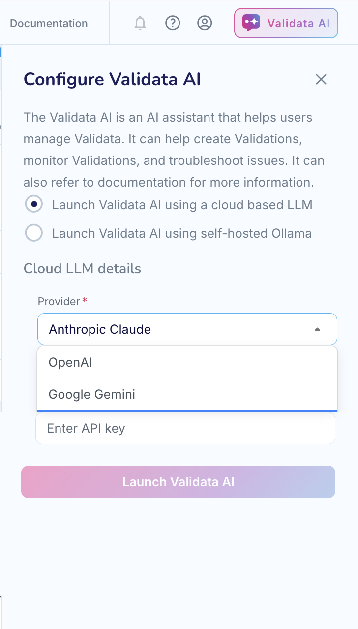The width and height of the screenshot is (358, 629).
Task: Close the Configure Validata AI dialog
Action: point(321,79)
